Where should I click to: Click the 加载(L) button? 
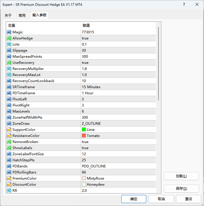[181, 176]
